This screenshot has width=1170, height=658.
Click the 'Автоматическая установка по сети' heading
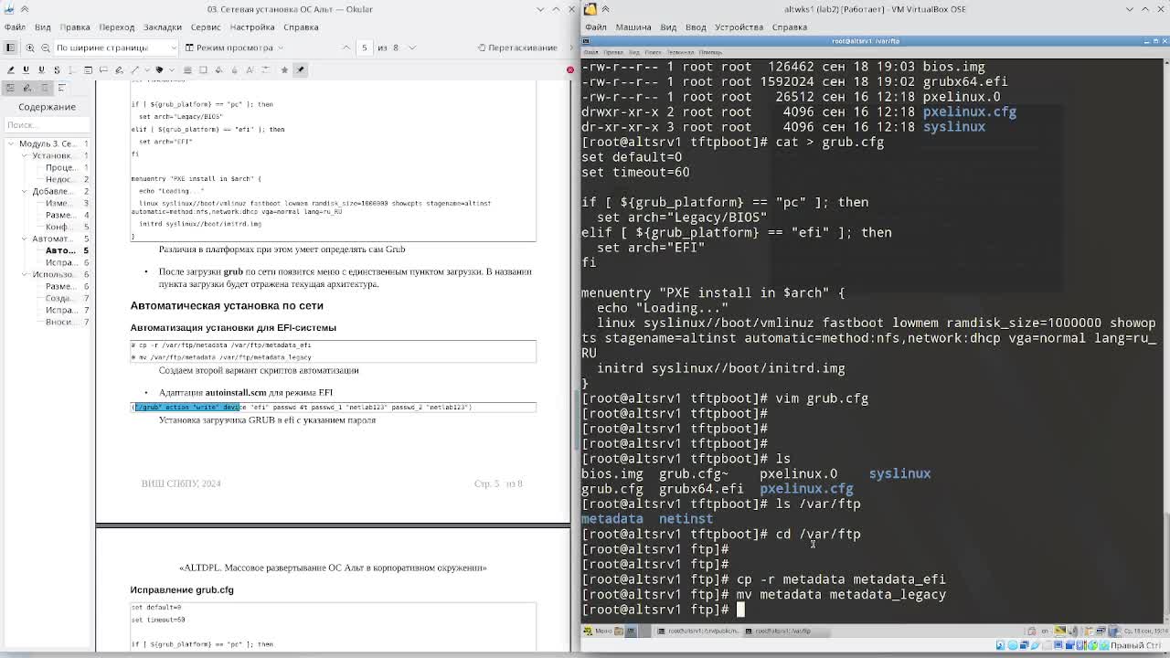[227, 305]
